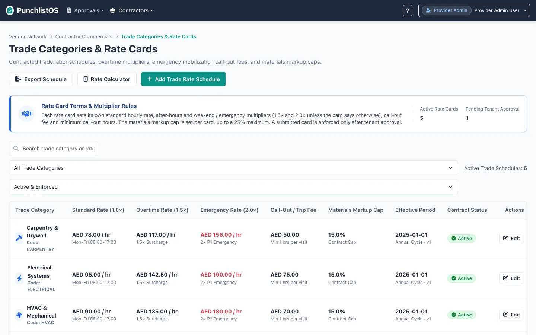Select the AED 75.00 call-out fee
Screen dimensions: 536x335
pyautogui.click(x=284, y=275)
